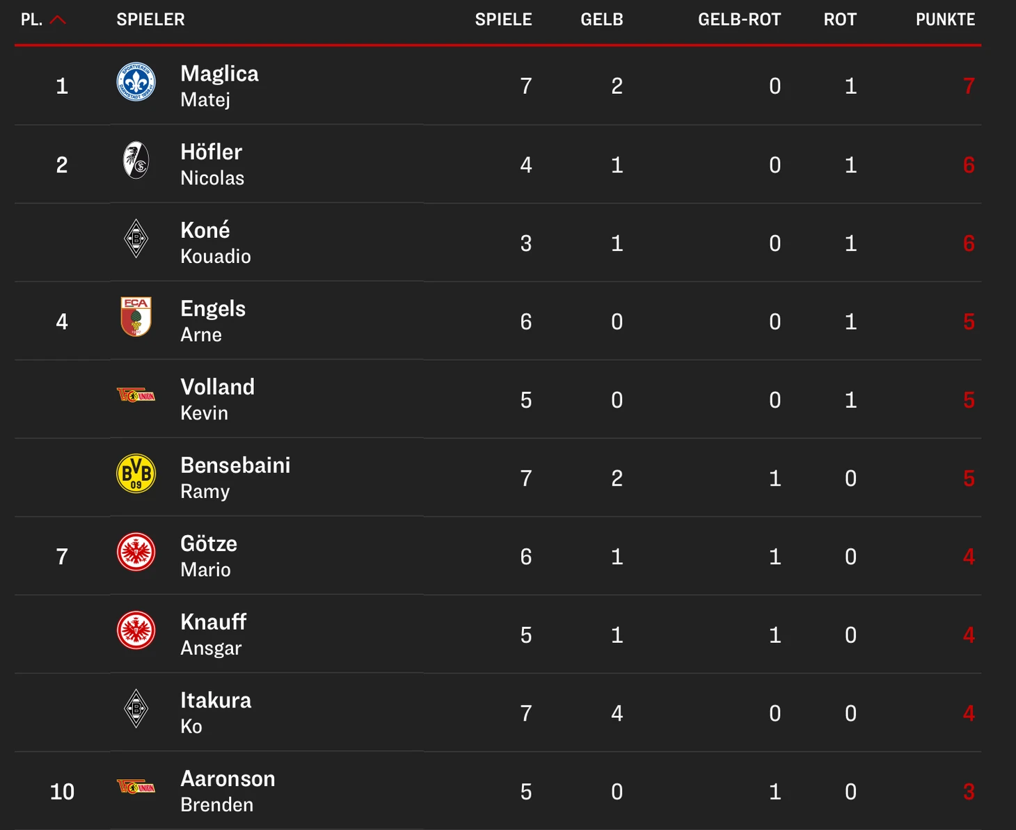Sort table by the PL. column header
The width and height of the screenshot is (1016, 830).
(32, 19)
